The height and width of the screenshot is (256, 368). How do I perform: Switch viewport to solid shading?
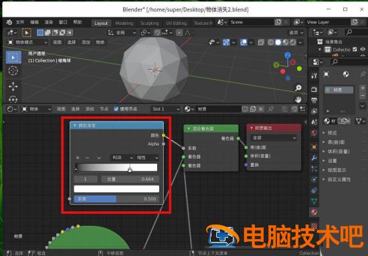coord(278,42)
